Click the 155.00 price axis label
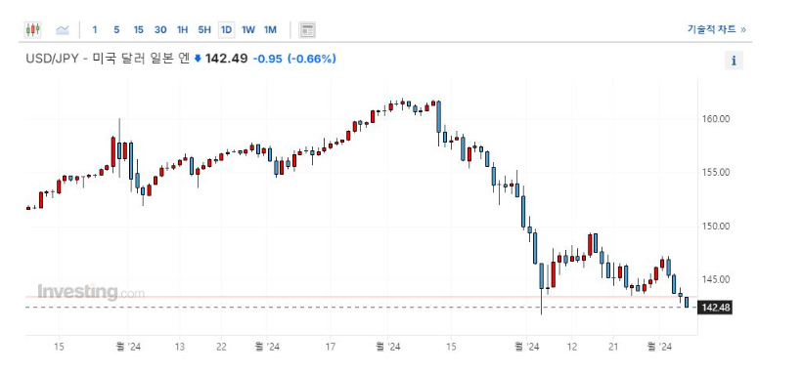Screen dimensions: 803x372 click(715, 173)
